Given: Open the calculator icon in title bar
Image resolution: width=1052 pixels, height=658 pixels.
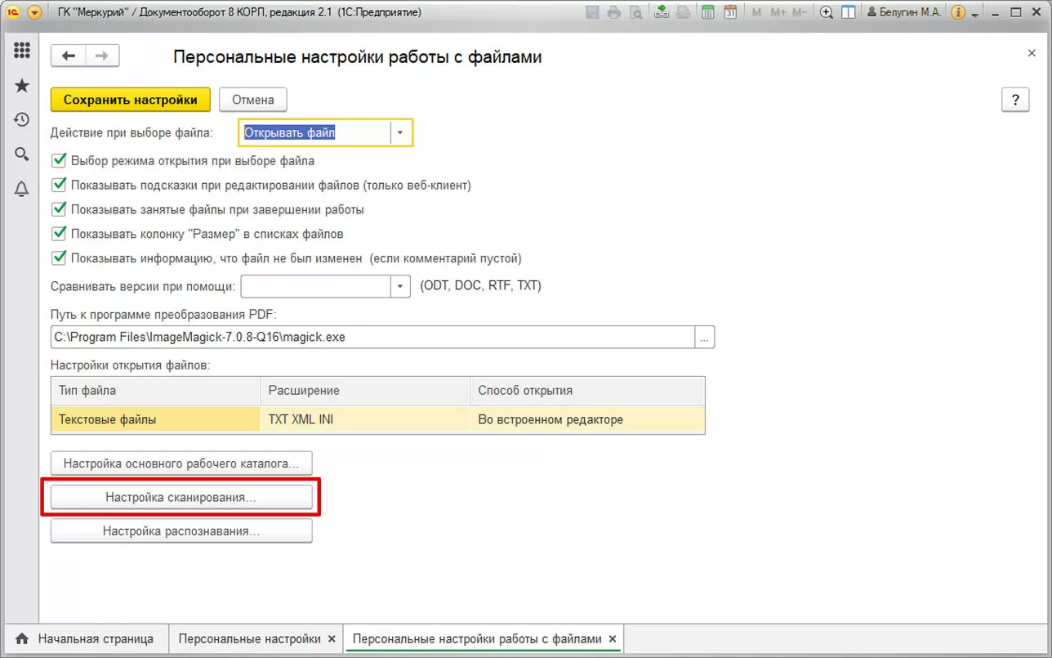Looking at the screenshot, I should coord(708,12).
